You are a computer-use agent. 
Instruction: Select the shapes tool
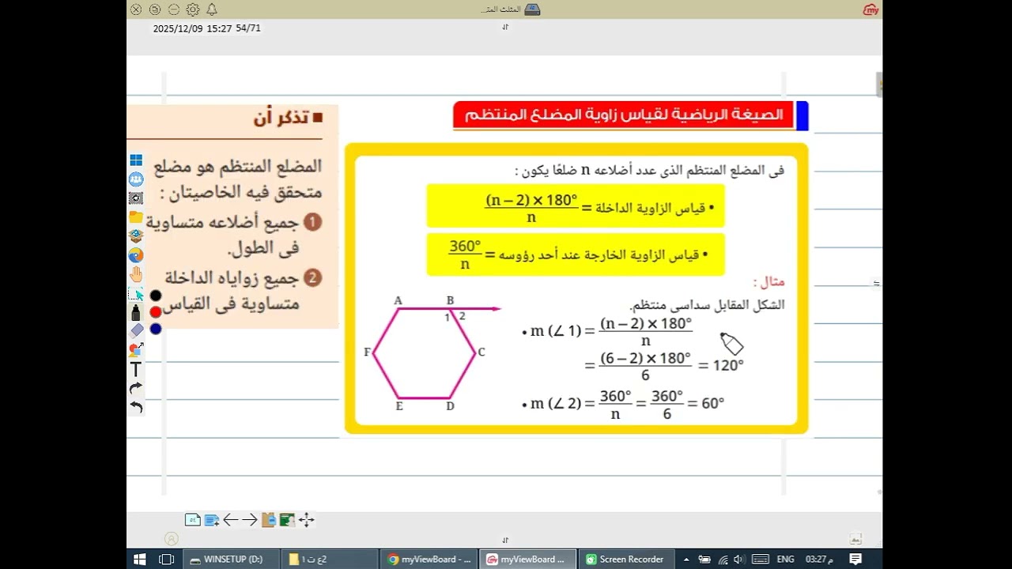[x=136, y=350]
